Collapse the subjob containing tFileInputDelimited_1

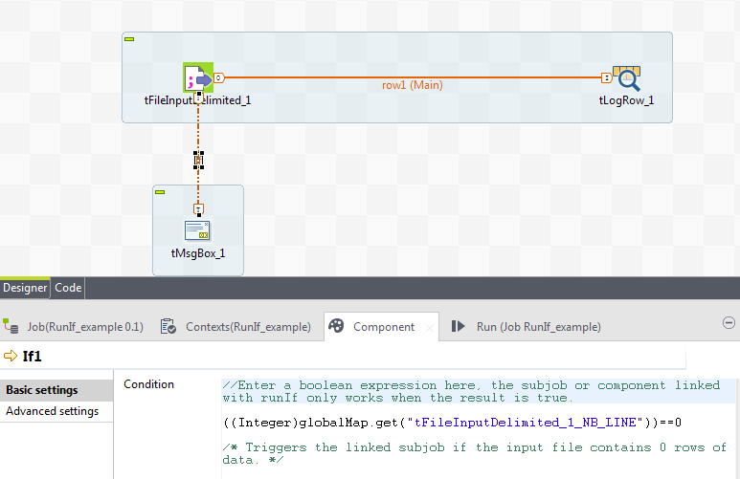click(x=130, y=39)
